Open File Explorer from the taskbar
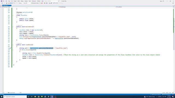175x98 pixels. [35, 97]
